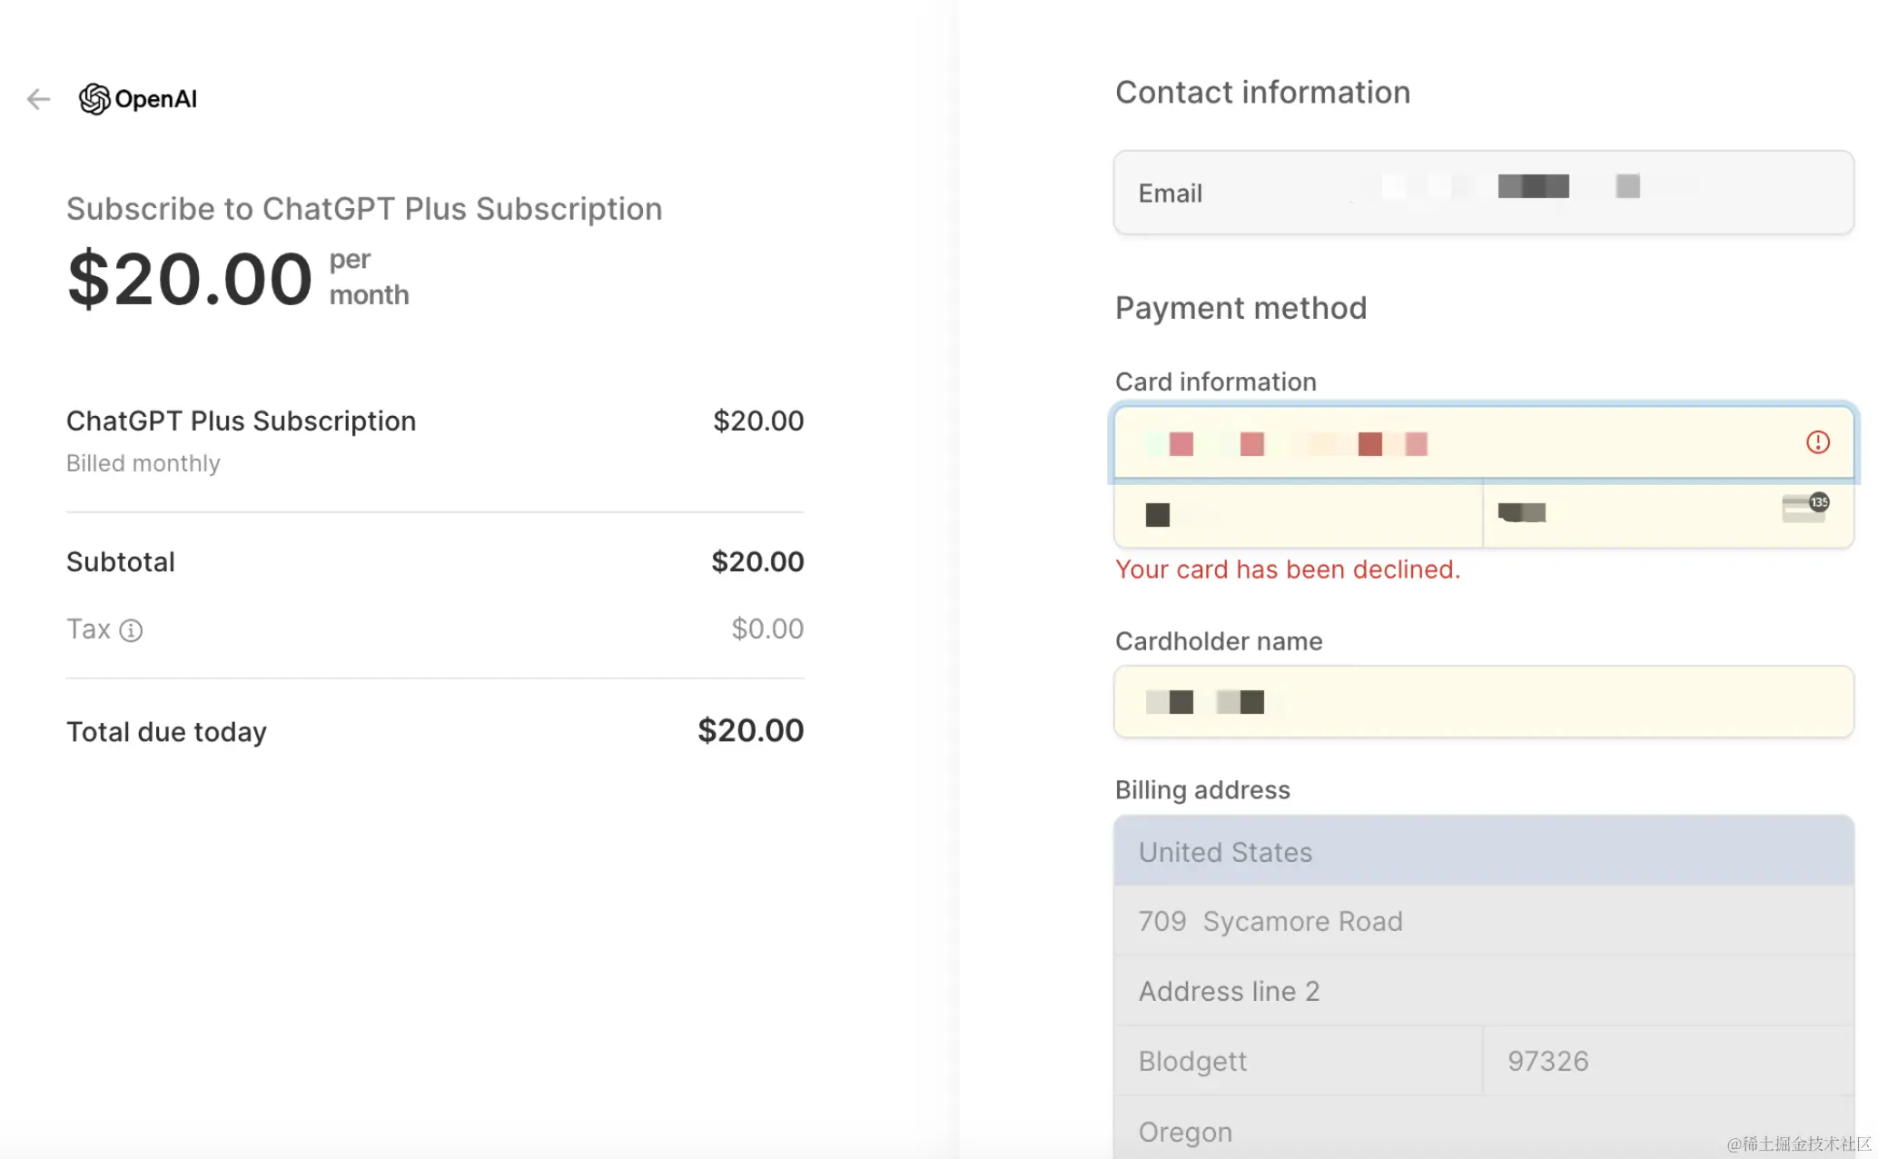Open the United States country dropdown
This screenshot has height=1159, width=1878.
1484,852
